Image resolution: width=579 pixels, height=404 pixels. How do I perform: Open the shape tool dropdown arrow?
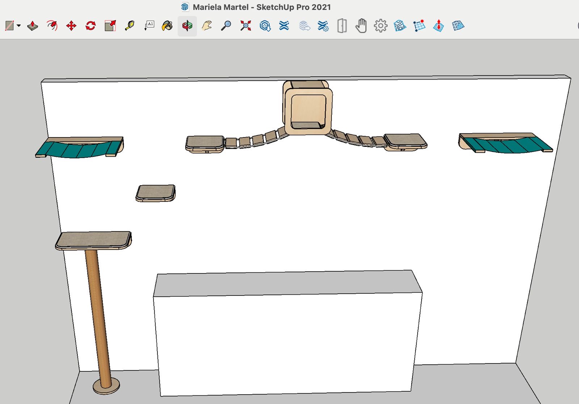pos(18,26)
